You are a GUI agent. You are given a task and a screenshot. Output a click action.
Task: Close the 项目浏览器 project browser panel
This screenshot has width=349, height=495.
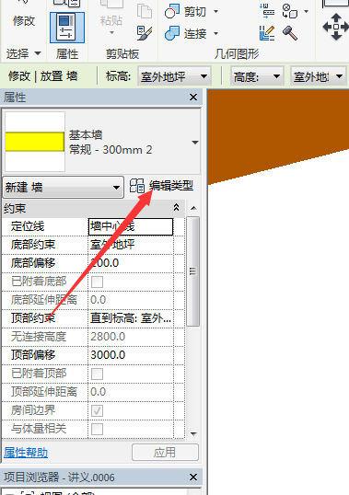(193, 477)
